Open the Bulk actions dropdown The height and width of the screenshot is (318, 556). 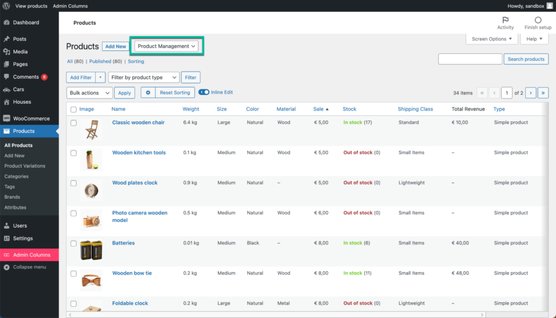coord(89,92)
